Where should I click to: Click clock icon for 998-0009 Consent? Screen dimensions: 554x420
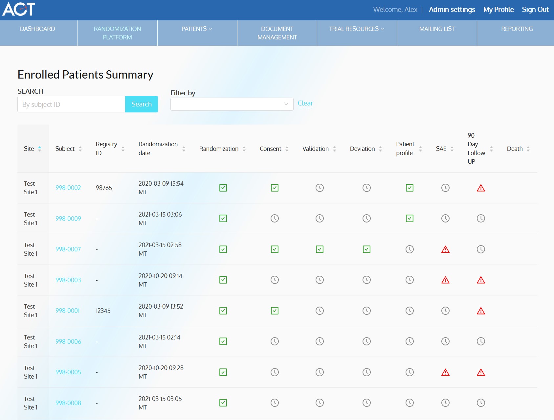(275, 218)
